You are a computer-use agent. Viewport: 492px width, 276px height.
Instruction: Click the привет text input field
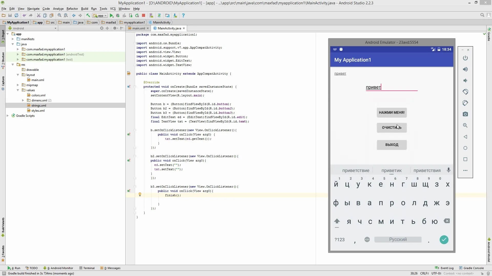pyautogui.click(x=391, y=87)
